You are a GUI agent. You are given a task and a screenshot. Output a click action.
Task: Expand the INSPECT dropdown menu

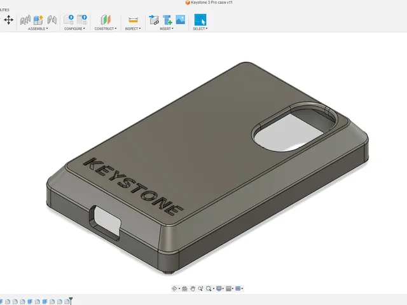coord(133,29)
